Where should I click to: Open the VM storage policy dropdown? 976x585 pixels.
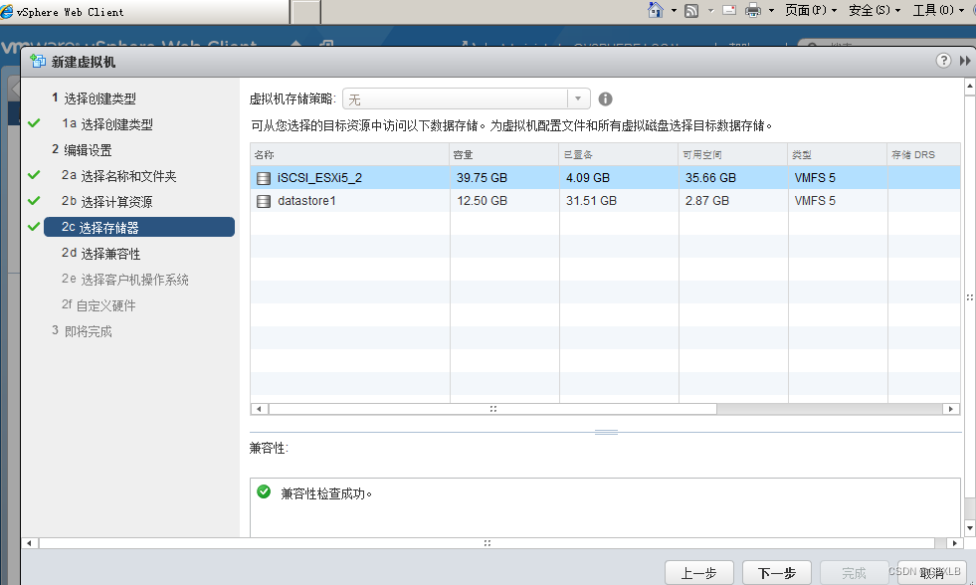578,98
